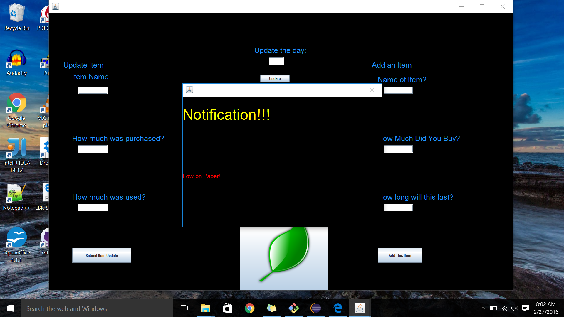The width and height of the screenshot is (564, 317).
Task: Click the Java icon in notification window titlebar
Action: pyautogui.click(x=189, y=90)
